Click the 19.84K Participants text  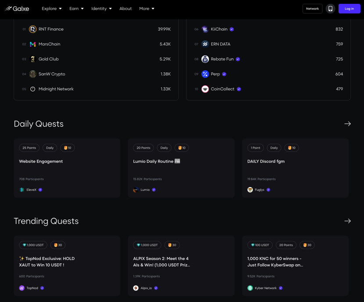point(261,179)
